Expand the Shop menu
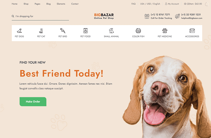 pyautogui.click(x=26, y=4)
